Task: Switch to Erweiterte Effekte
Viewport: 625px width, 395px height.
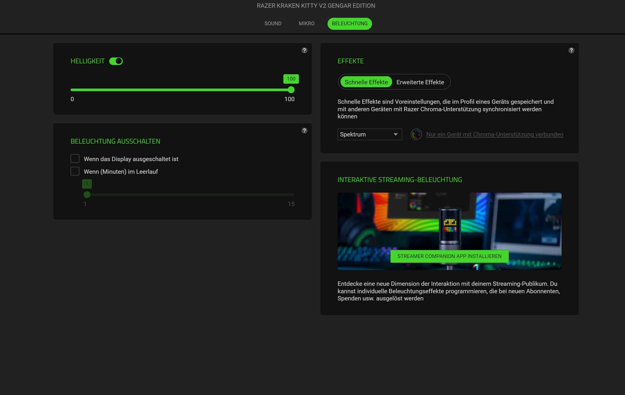Action: click(420, 82)
